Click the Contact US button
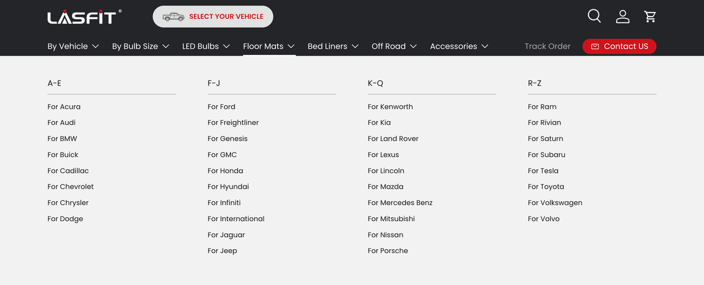Image resolution: width=704 pixels, height=285 pixels. 619,46
